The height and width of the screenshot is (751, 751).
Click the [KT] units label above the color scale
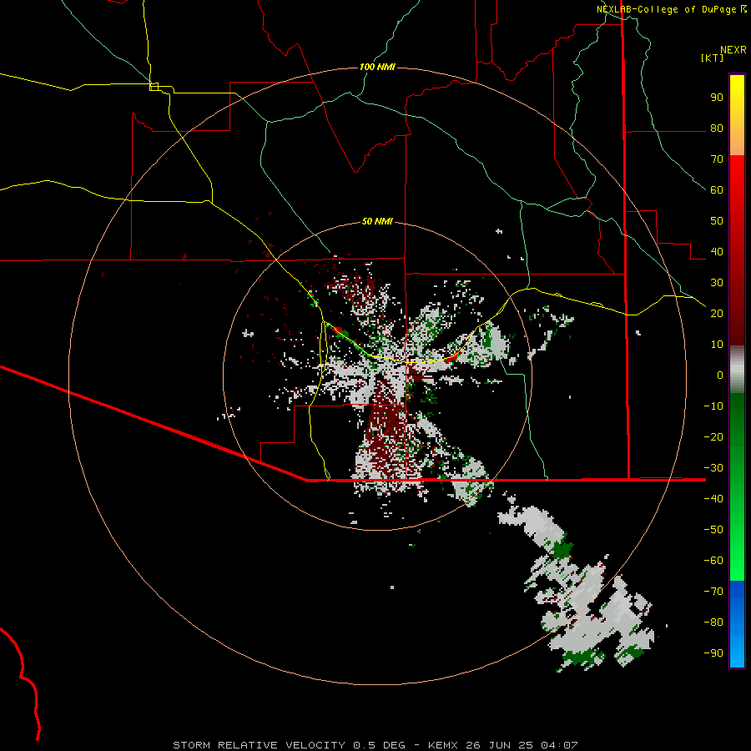[x=713, y=58]
